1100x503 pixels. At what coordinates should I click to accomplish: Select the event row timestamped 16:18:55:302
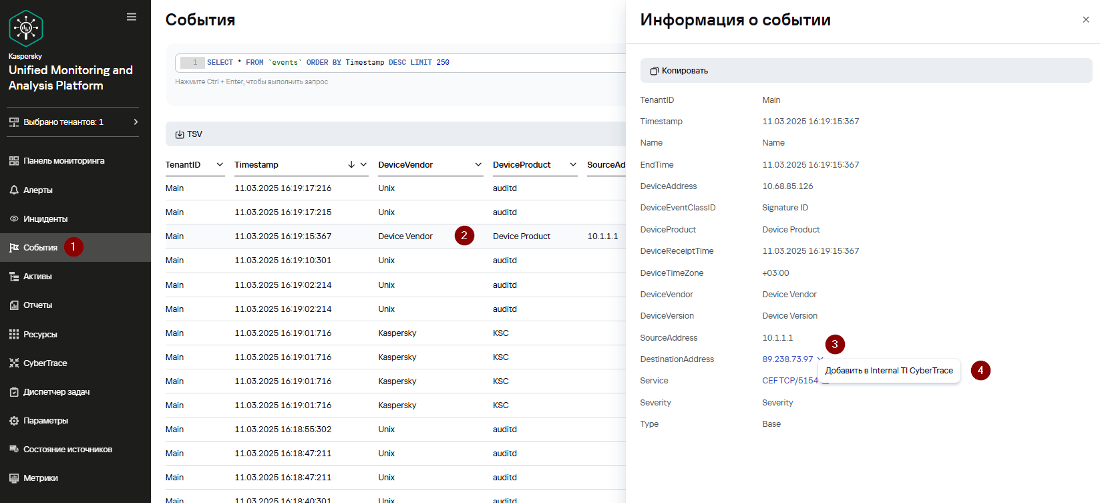point(395,430)
